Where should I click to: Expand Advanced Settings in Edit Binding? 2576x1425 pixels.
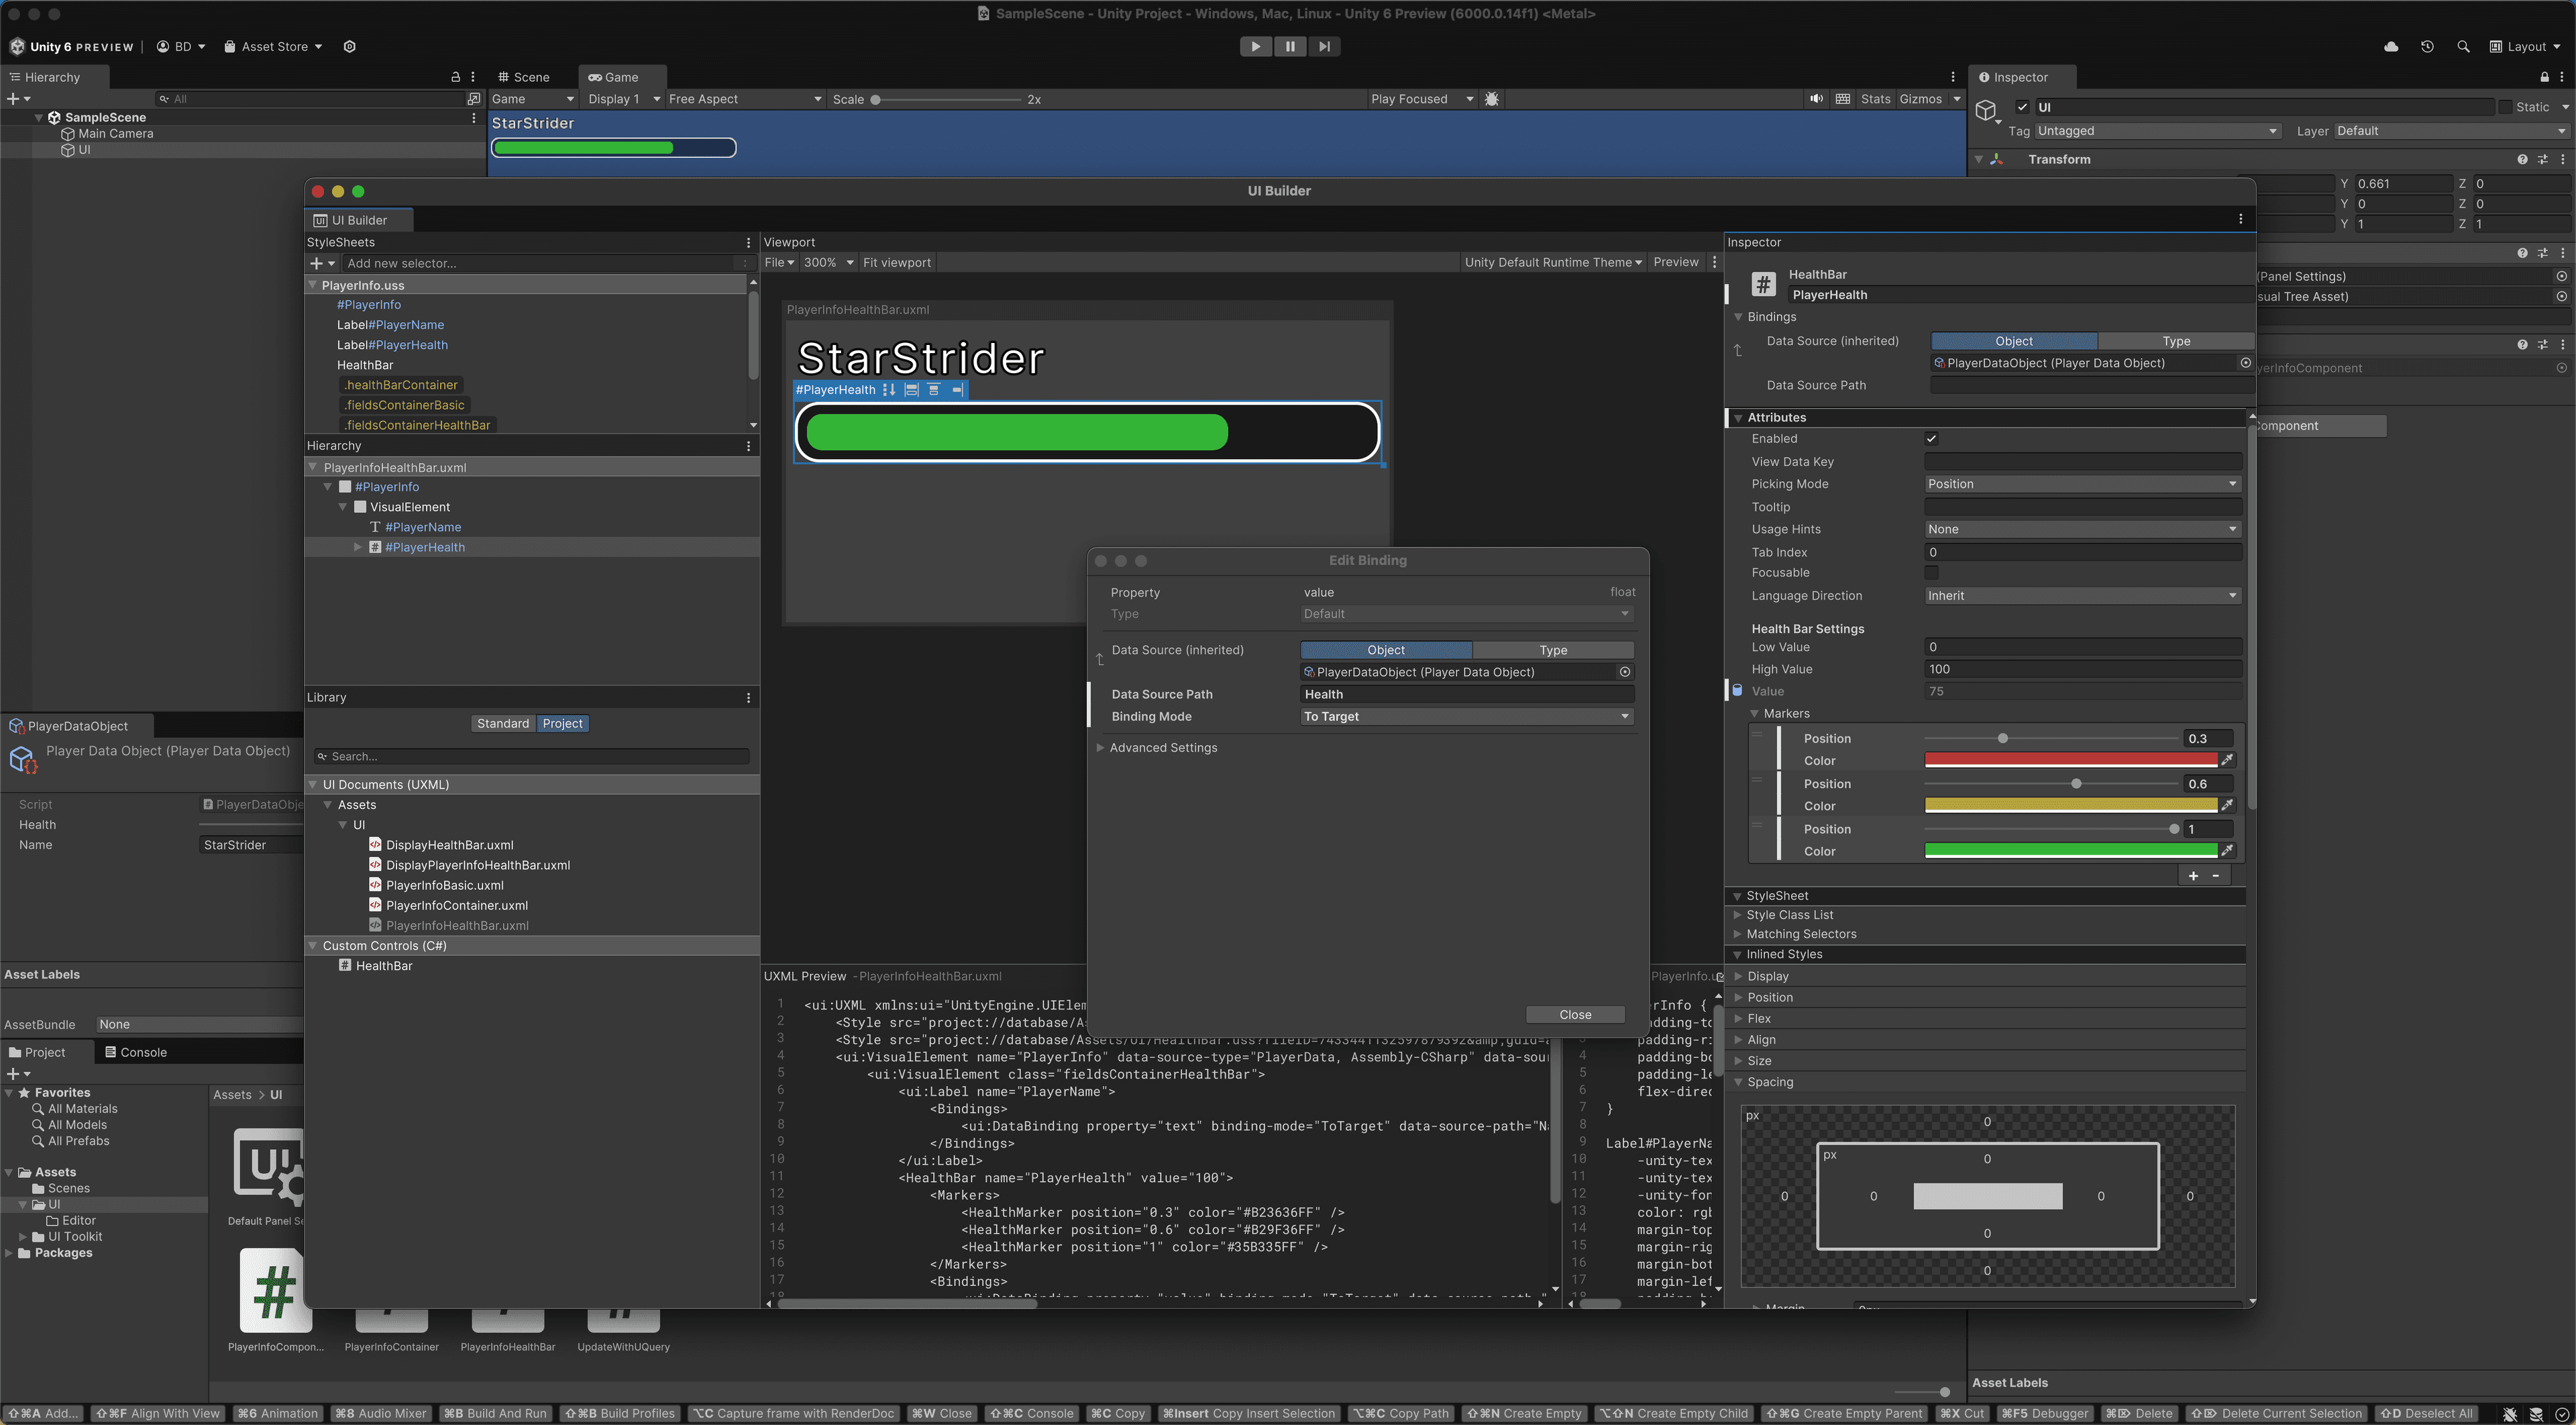point(1163,748)
